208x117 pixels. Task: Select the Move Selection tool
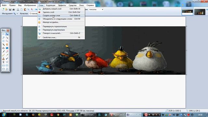[x=7, y=38]
